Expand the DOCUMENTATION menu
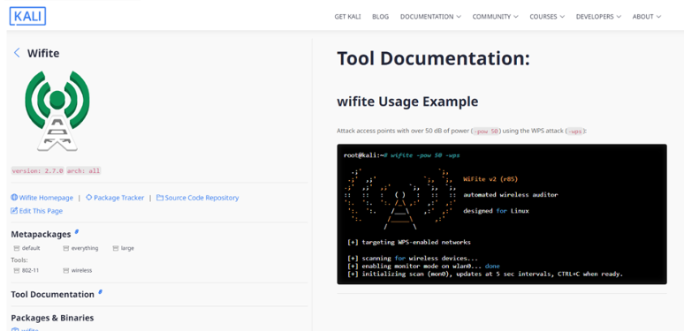 [430, 17]
